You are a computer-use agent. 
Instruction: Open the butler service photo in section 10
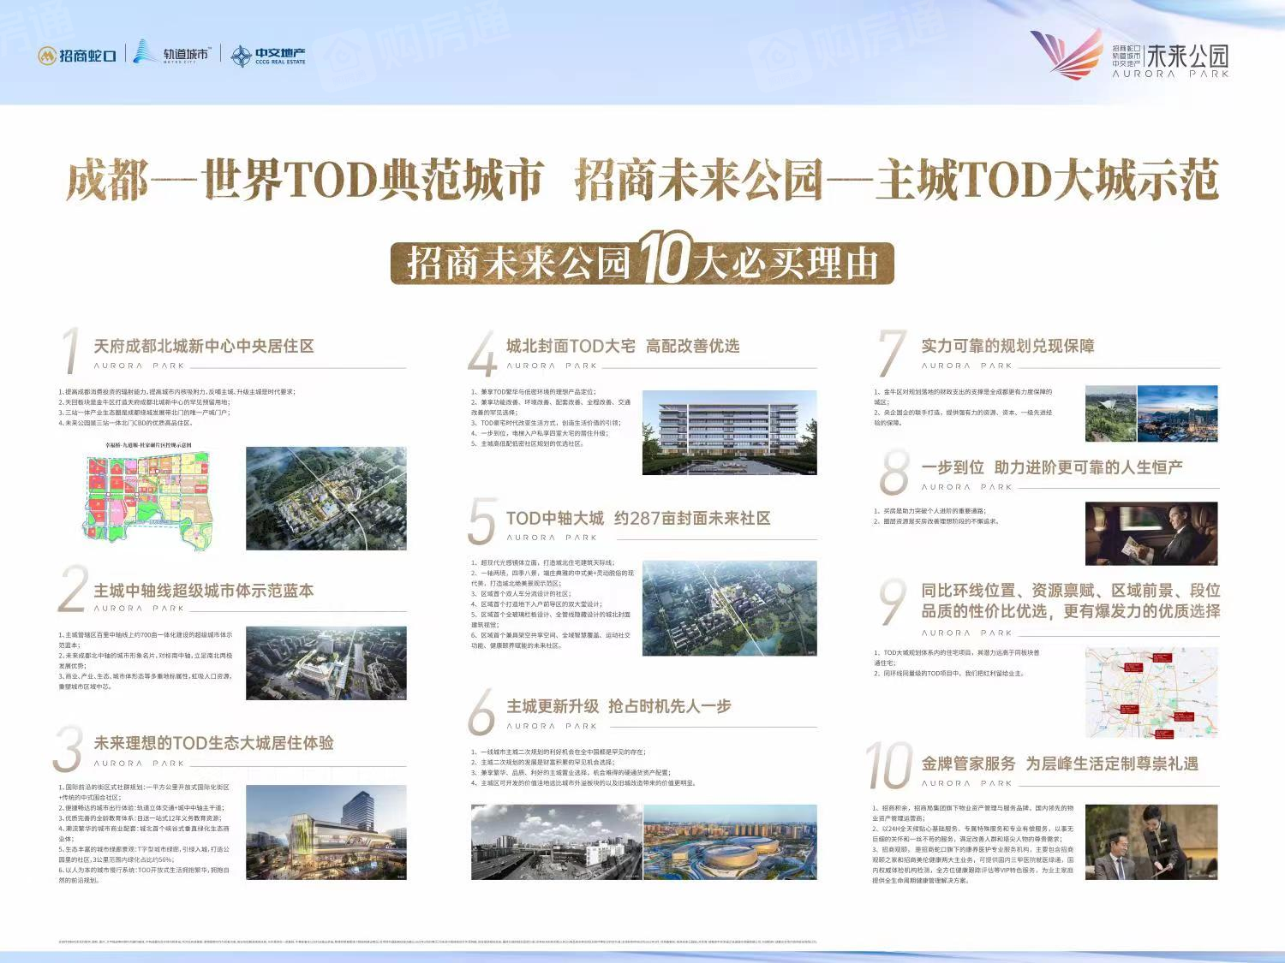click(x=1151, y=842)
